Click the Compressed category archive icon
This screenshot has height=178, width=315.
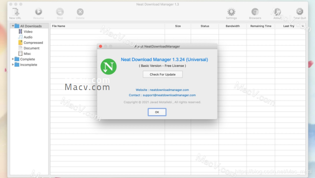(20, 42)
